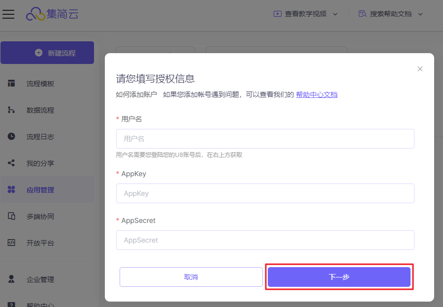Image resolution: width=443 pixels, height=307 pixels.
Task: Click the 企业管理 person icon
Action: (11, 279)
